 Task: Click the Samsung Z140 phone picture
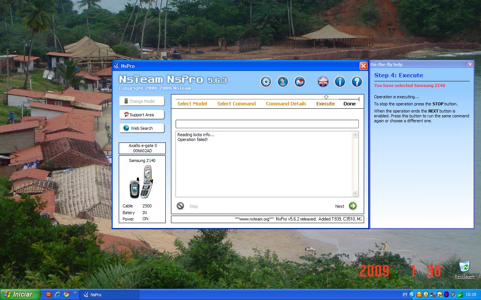pyautogui.click(x=142, y=182)
